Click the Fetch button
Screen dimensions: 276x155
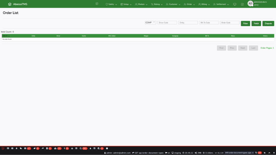pyautogui.click(x=256, y=23)
